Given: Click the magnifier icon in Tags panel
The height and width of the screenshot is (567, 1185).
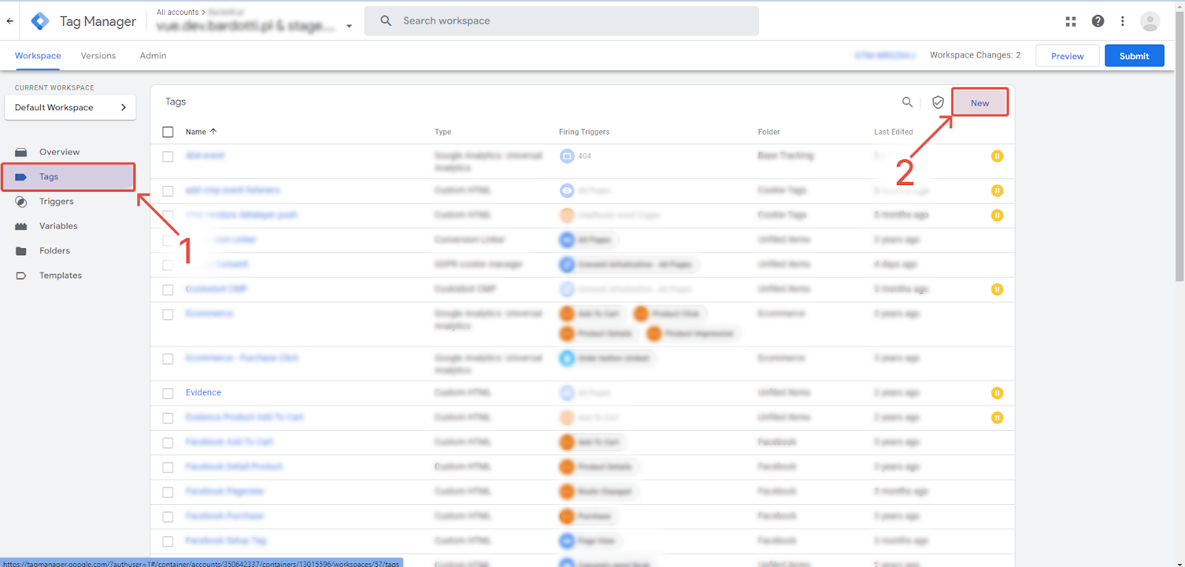Looking at the screenshot, I should [907, 102].
